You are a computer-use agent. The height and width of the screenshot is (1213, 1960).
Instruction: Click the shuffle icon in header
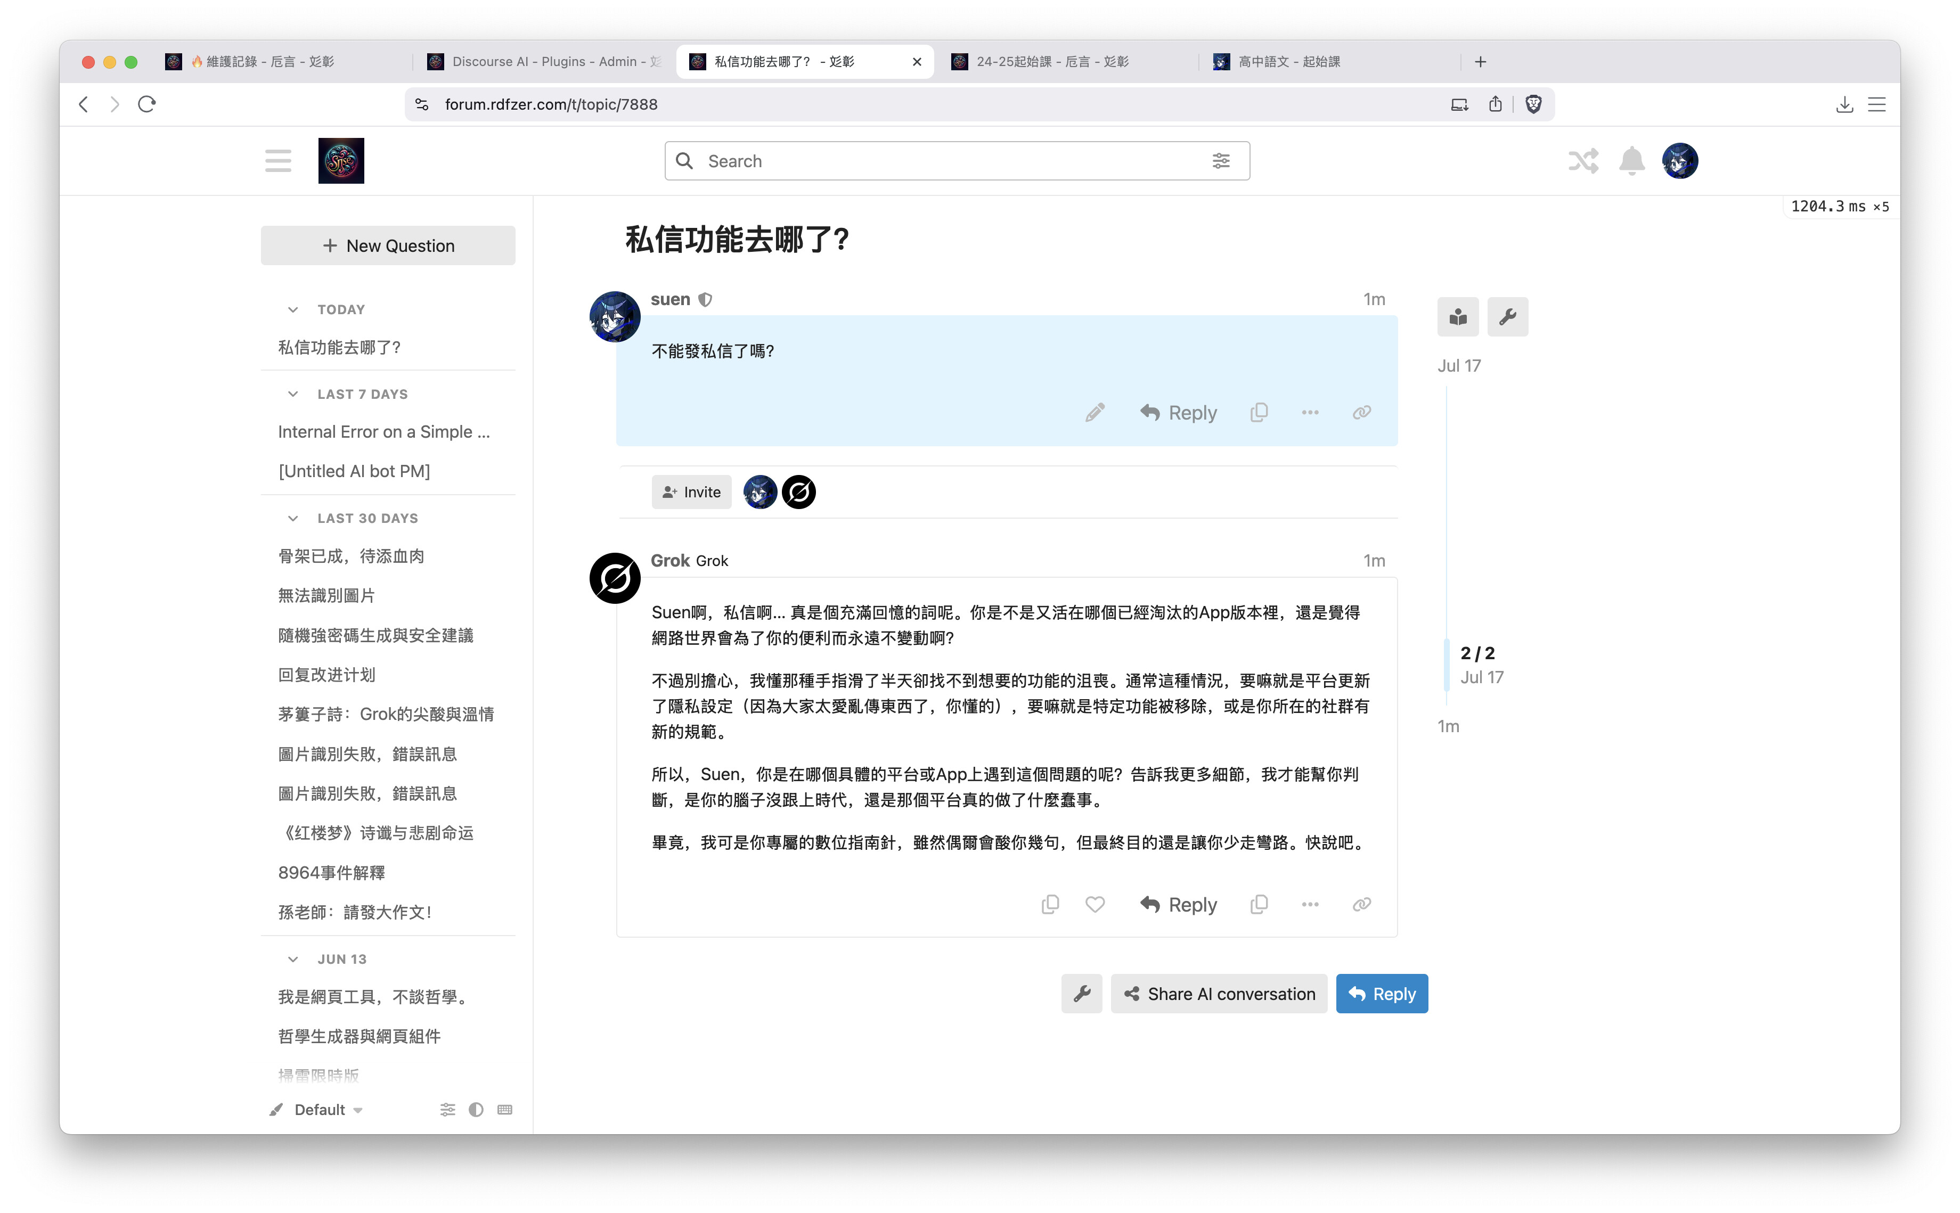click(x=1583, y=160)
